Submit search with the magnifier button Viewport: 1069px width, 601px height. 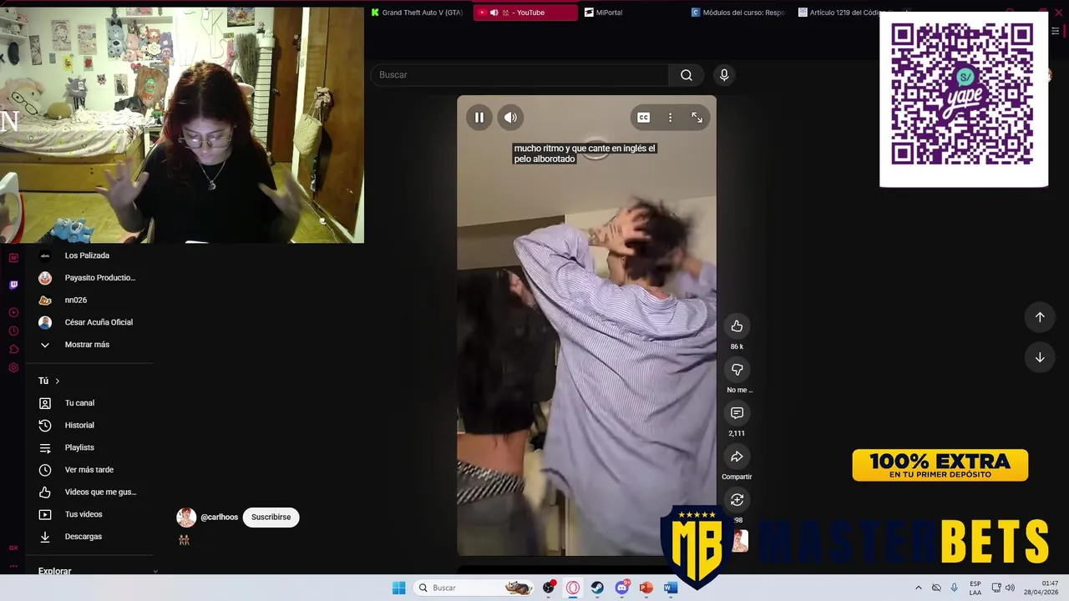click(x=686, y=75)
